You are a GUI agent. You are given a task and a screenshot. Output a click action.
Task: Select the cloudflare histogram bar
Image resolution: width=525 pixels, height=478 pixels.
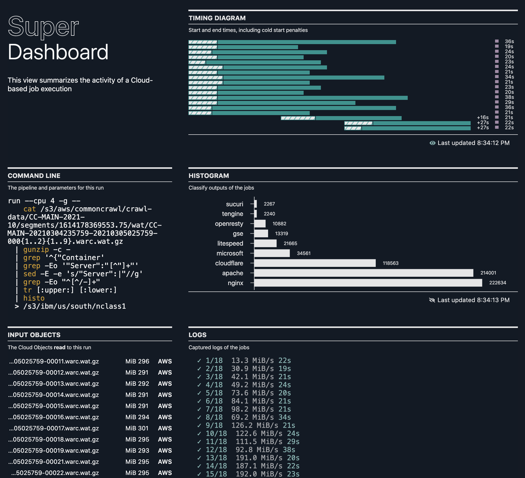pos(315,263)
